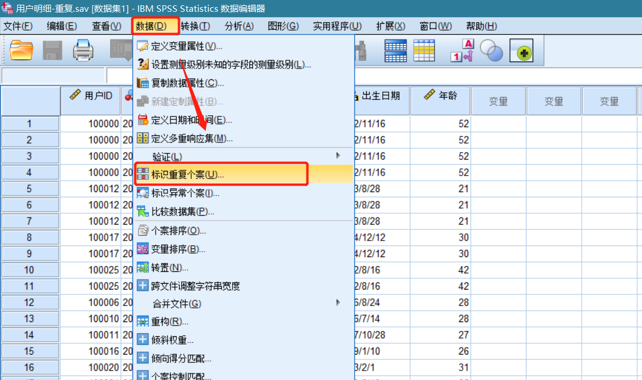Select row header number 16
Screen dimensions: 642x380
30,368
